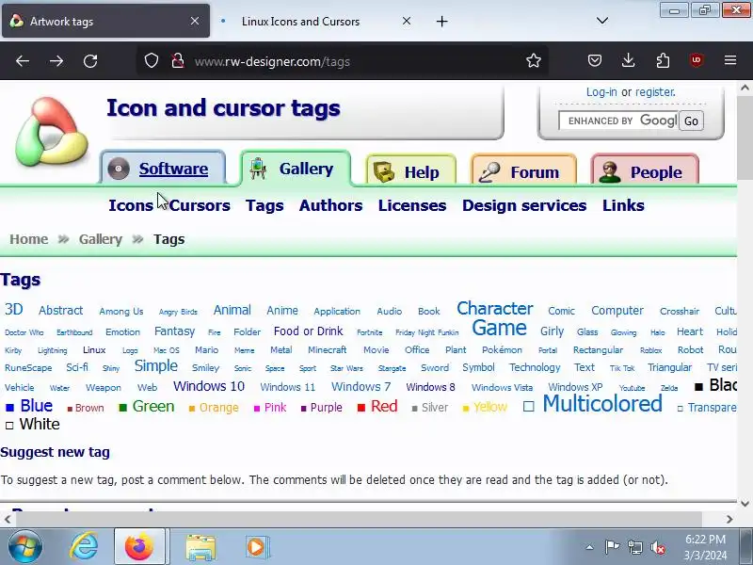The height and width of the screenshot is (565, 753).
Task: Bookmark this page with the star icon
Action: pos(533,61)
